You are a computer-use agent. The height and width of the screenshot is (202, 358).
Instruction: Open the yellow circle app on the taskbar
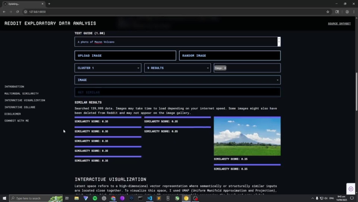pyautogui.click(x=186, y=198)
